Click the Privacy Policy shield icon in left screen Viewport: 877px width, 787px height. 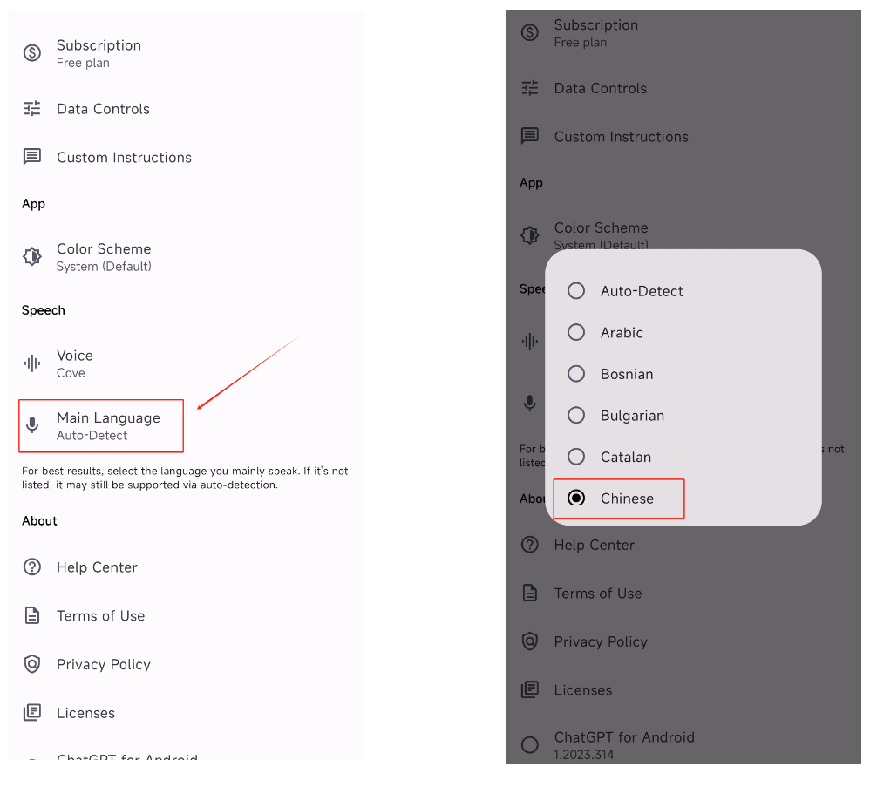coord(32,664)
